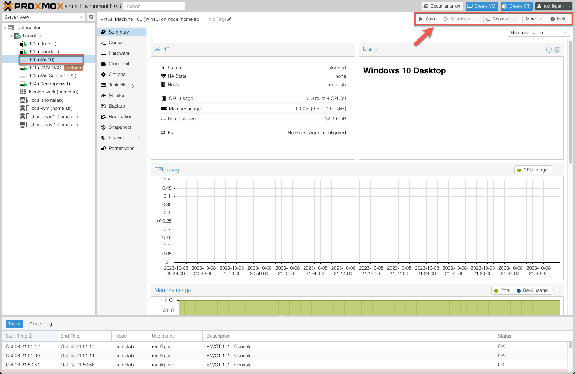Click the task log vertical scrollbar
The width and height of the screenshot is (575, 374).
click(570, 345)
